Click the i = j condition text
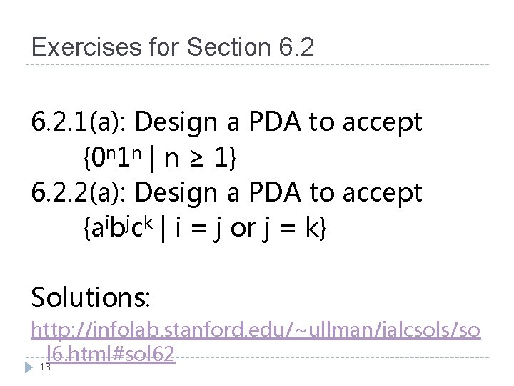The height and width of the screenshot is (386, 514). point(198,228)
